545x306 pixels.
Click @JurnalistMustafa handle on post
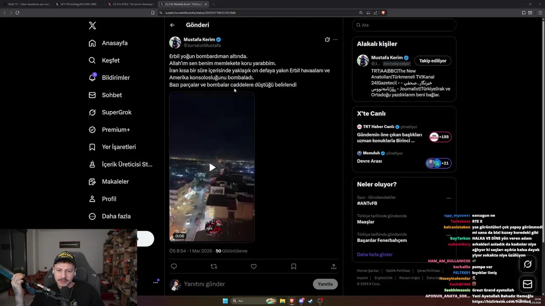click(x=202, y=45)
